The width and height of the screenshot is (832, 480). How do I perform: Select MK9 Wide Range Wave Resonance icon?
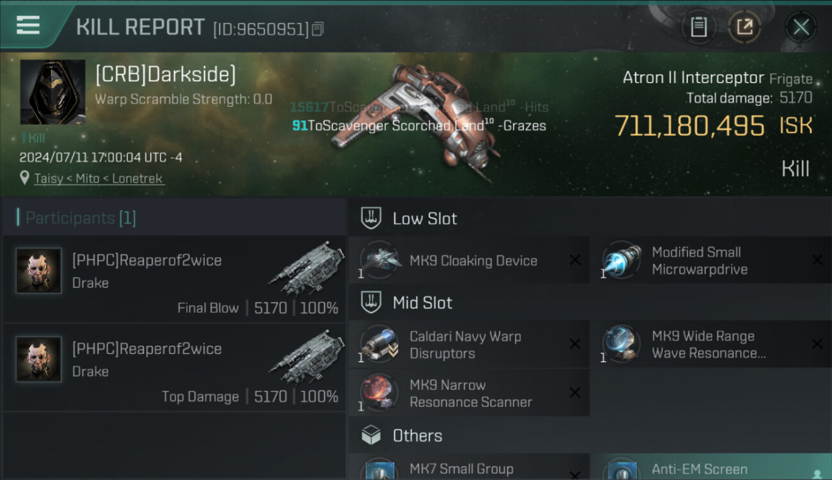621,344
